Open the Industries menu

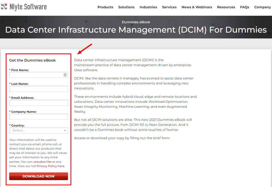pos(148,7)
